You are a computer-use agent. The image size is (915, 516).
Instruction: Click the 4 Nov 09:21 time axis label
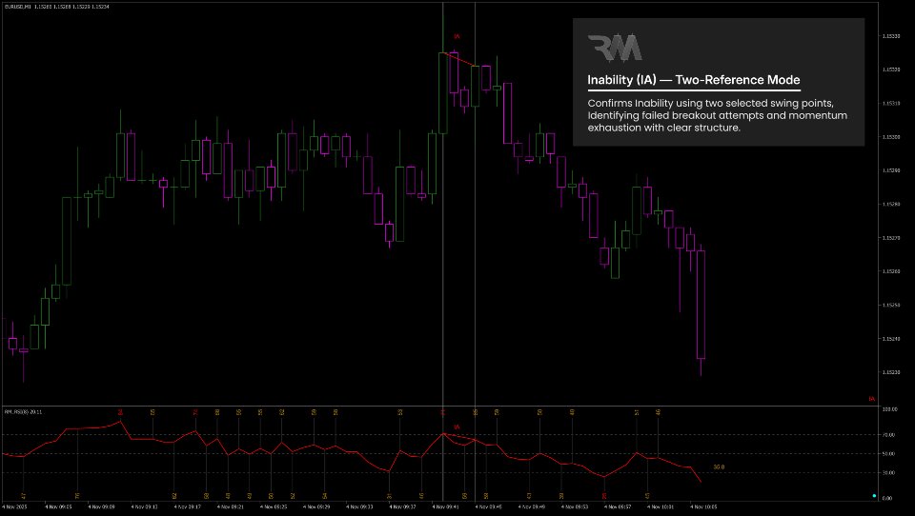coord(230,506)
